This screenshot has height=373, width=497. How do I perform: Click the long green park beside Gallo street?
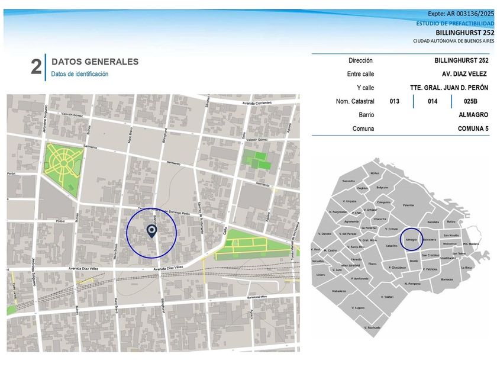click(x=253, y=245)
